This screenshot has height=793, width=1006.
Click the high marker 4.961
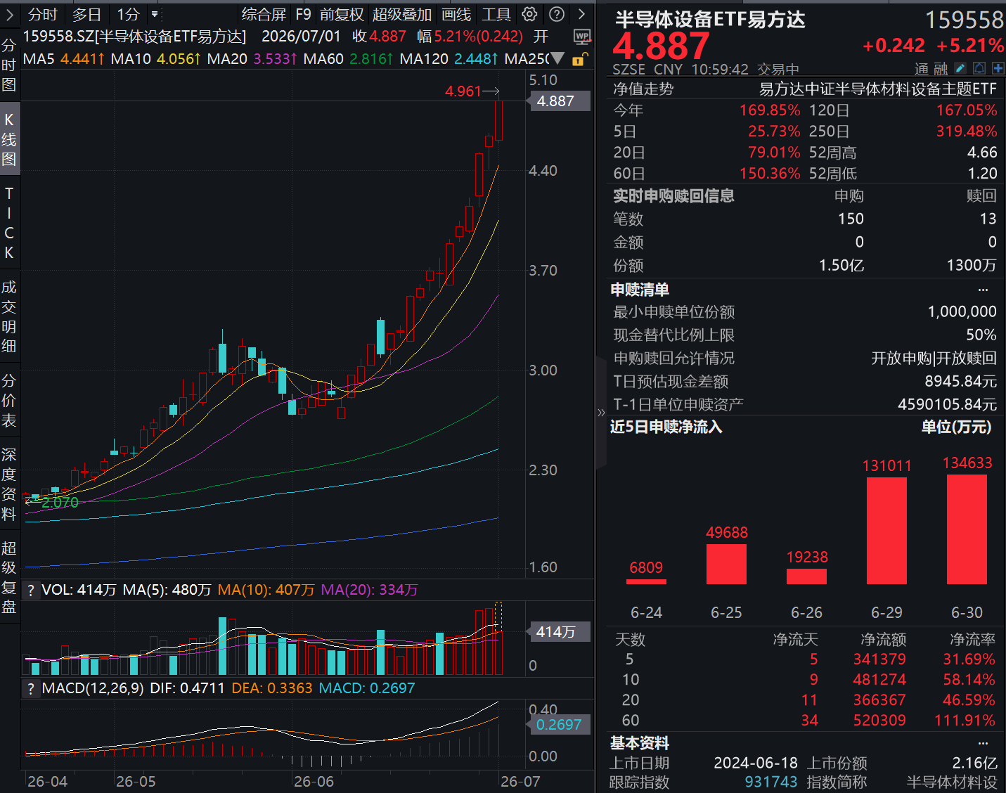point(463,91)
